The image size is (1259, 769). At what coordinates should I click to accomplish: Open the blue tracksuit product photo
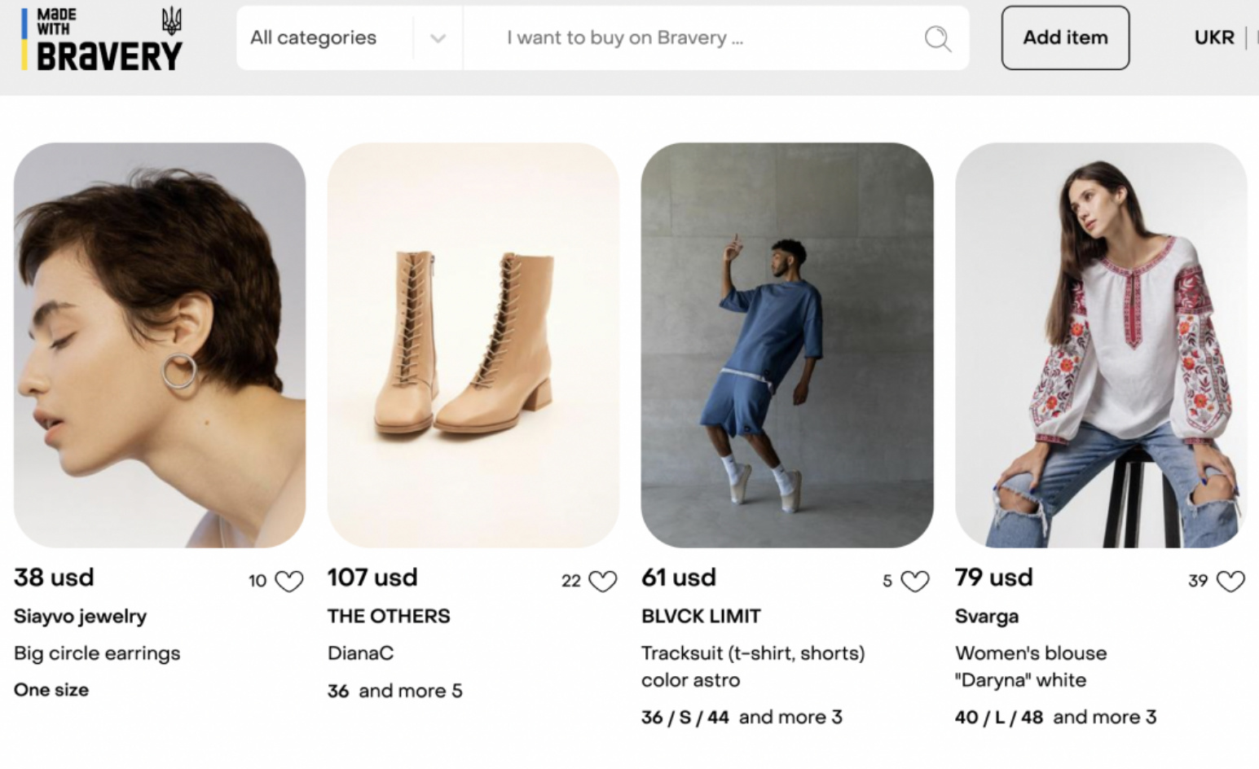[787, 345]
